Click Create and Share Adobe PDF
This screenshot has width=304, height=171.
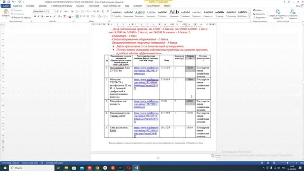coord(278,14)
